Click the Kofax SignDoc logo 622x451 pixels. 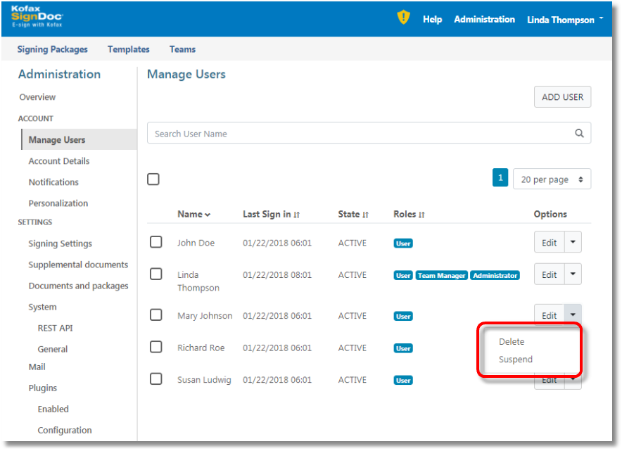pyautogui.click(x=37, y=16)
